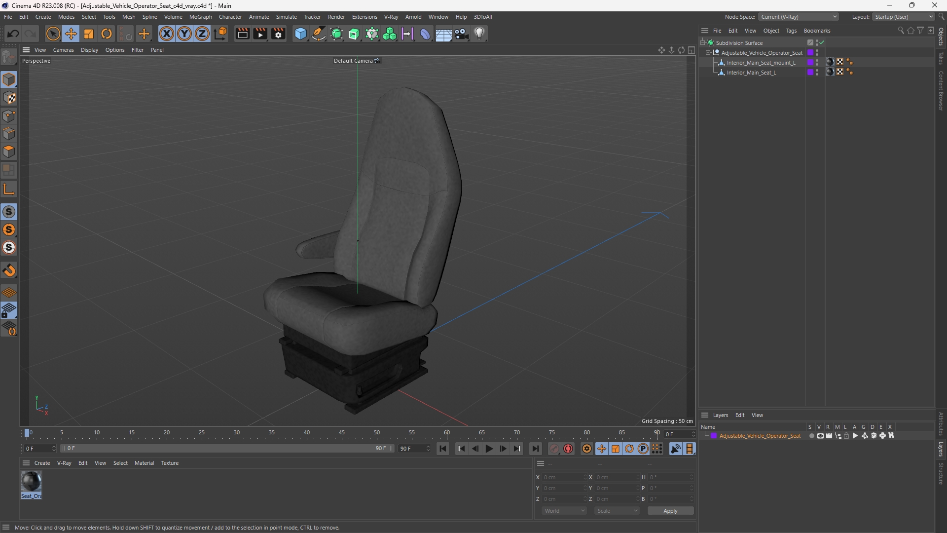
Task: Select the Move tool
Action: point(71,34)
